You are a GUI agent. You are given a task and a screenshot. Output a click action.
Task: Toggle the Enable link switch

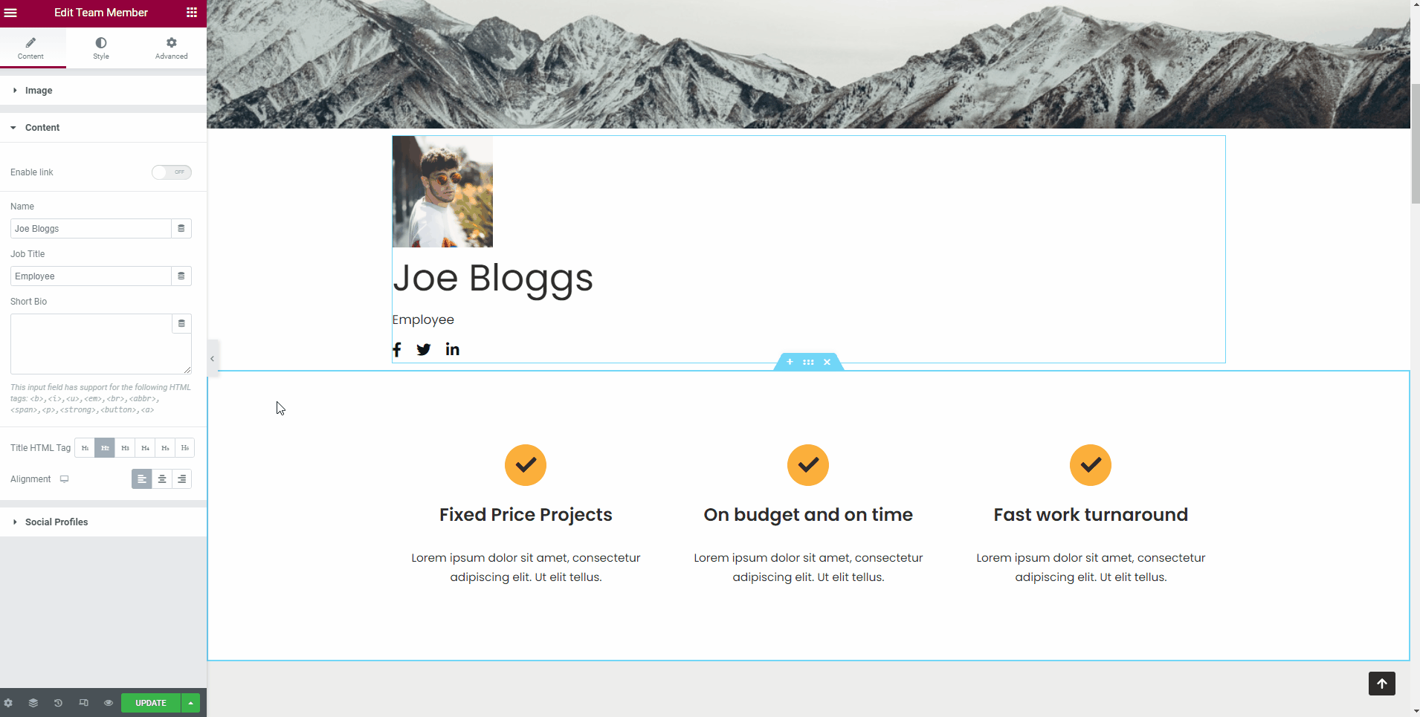pos(172,172)
